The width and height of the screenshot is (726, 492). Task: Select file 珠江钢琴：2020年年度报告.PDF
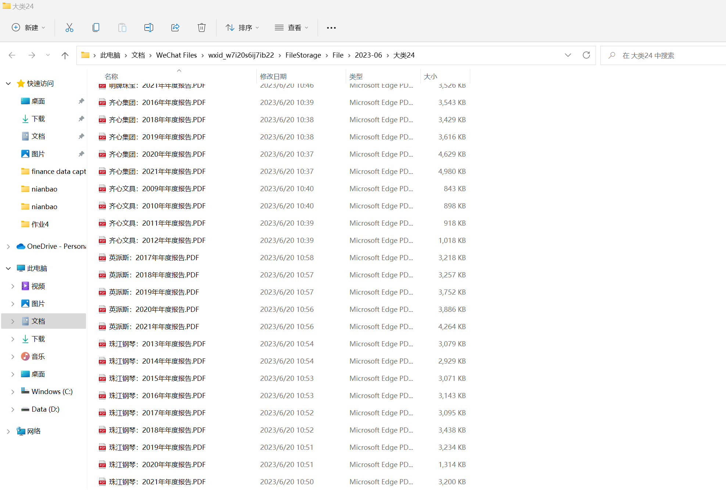click(x=157, y=464)
